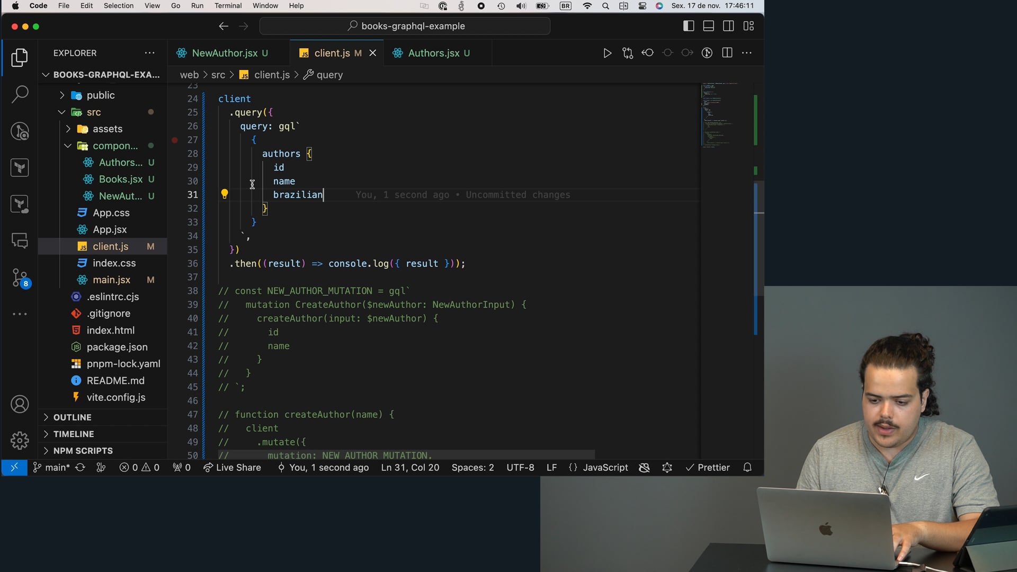1017x572 pixels.
Task: Toggle breakpoint on line 27
Action: click(x=175, y=140)
